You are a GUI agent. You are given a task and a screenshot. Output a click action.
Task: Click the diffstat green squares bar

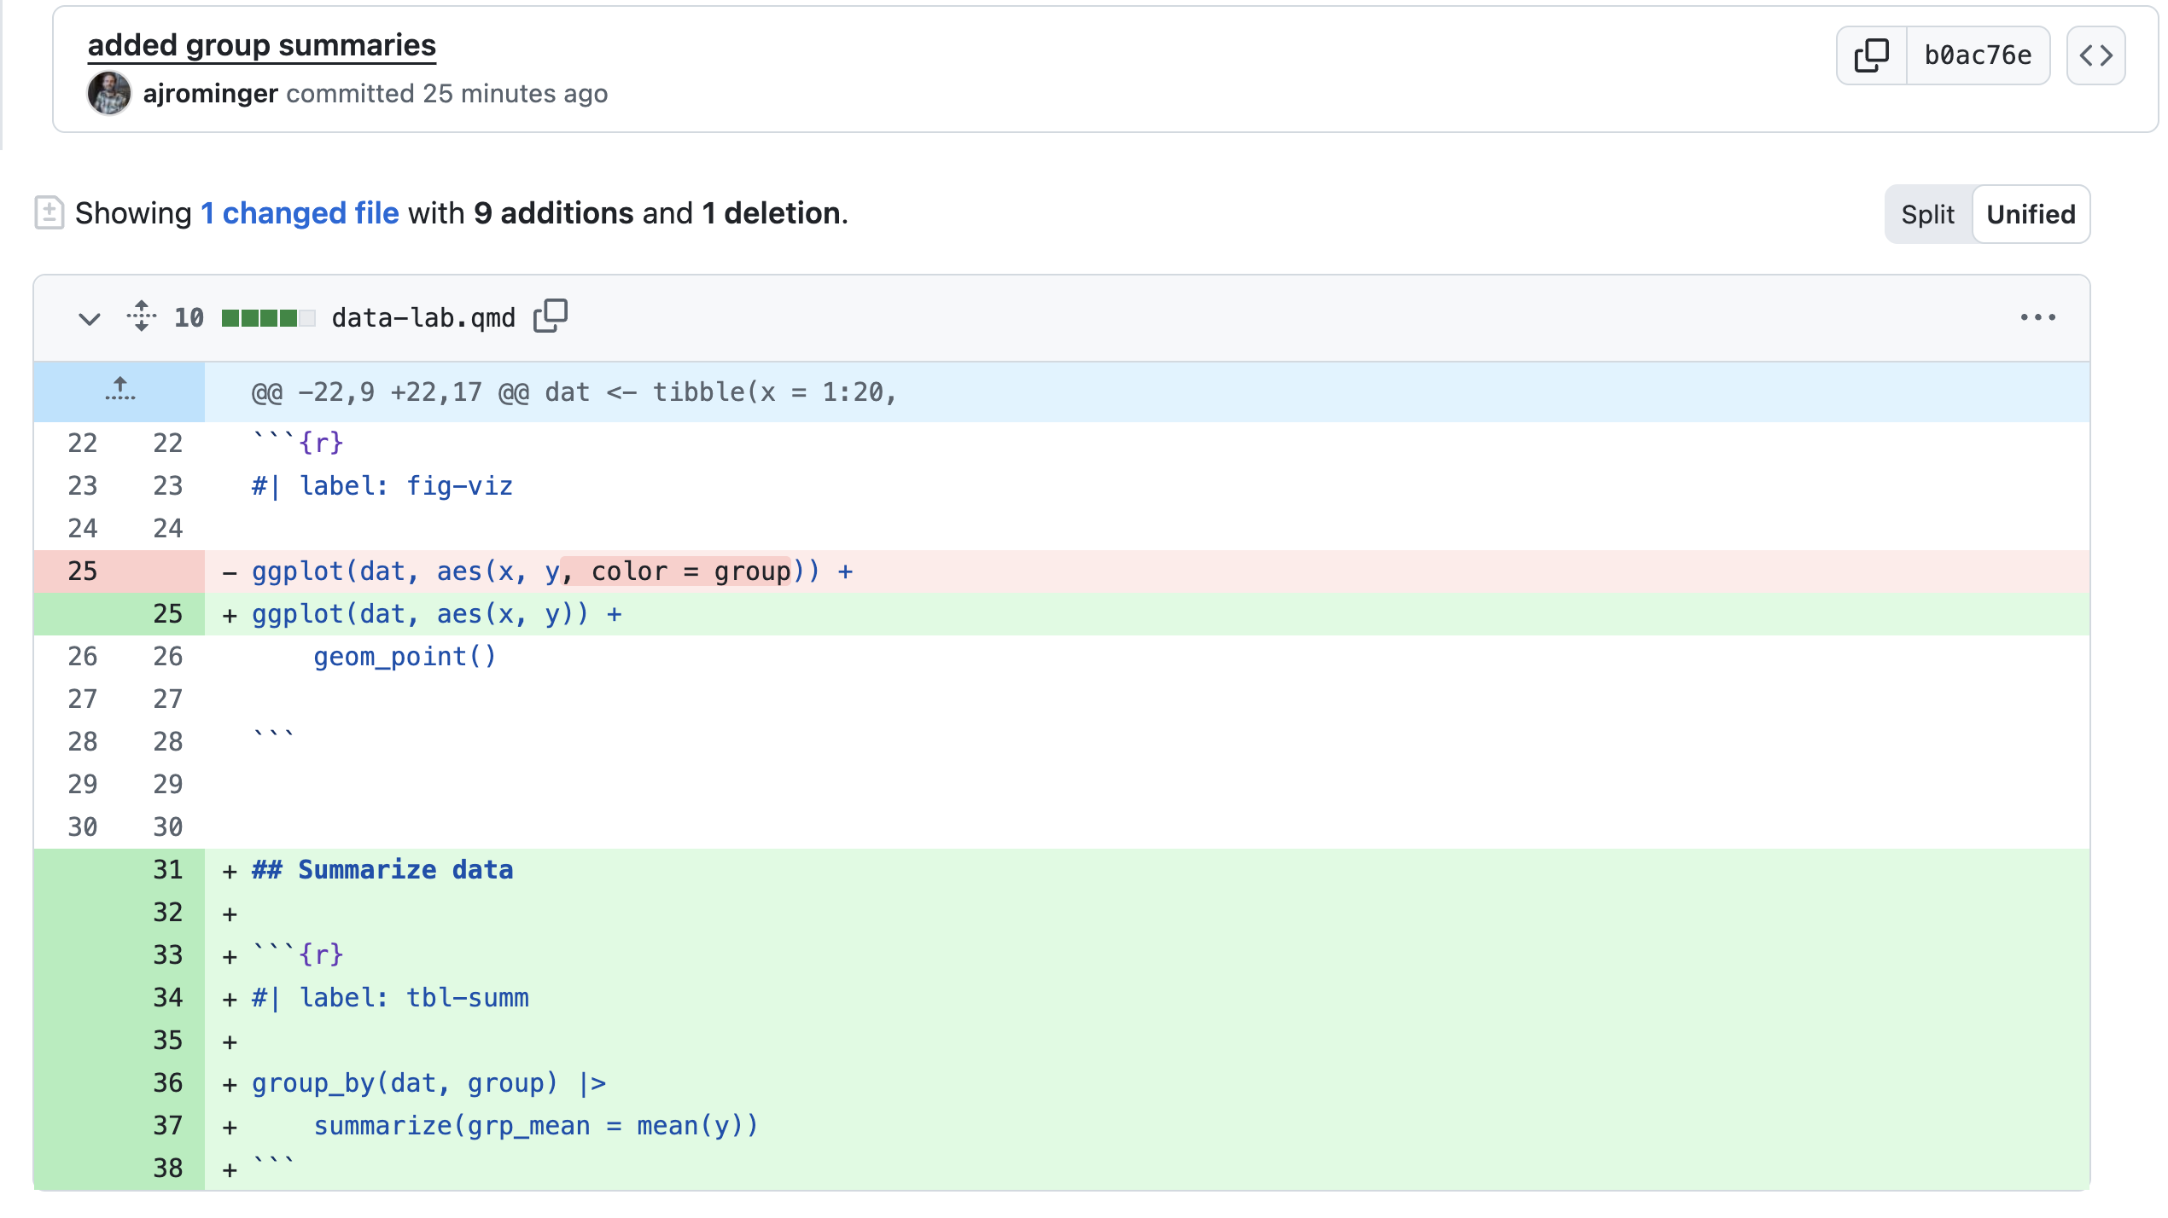(268, 317)
